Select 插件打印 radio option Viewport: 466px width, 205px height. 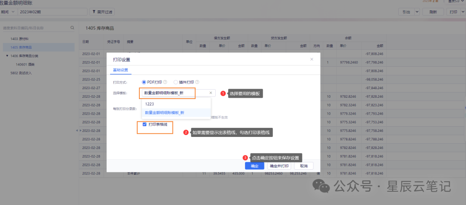coord(176,82)
